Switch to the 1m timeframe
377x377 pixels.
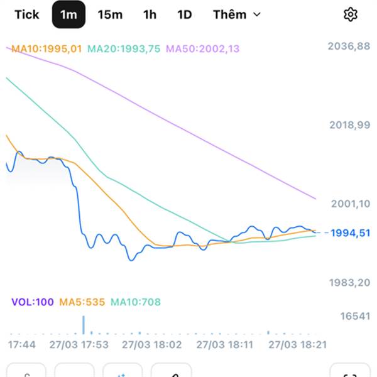point(68,14)
